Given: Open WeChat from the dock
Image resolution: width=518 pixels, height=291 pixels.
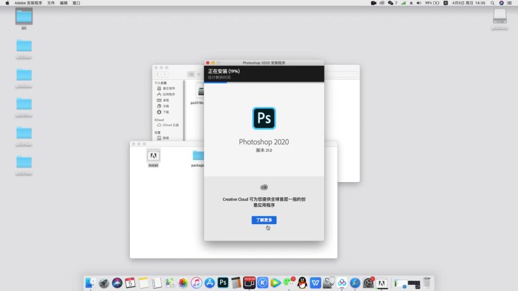Looking at the screenshot, I should 289,282.
